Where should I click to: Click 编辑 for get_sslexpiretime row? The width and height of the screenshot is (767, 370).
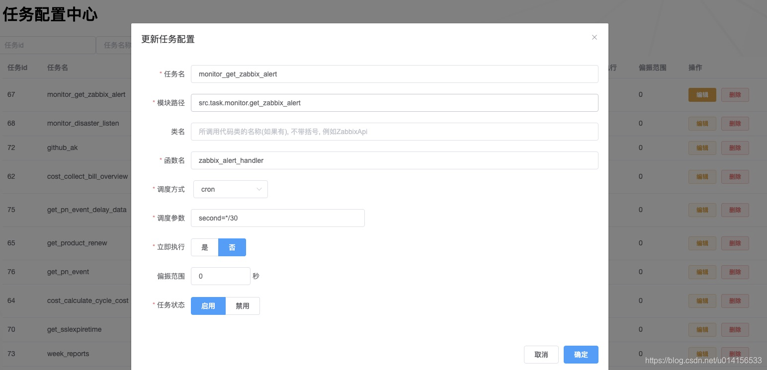click(702, 330)
